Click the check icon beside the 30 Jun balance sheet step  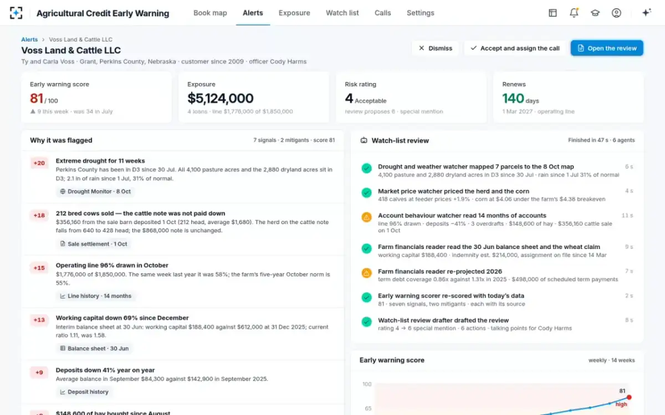[366, 248]
